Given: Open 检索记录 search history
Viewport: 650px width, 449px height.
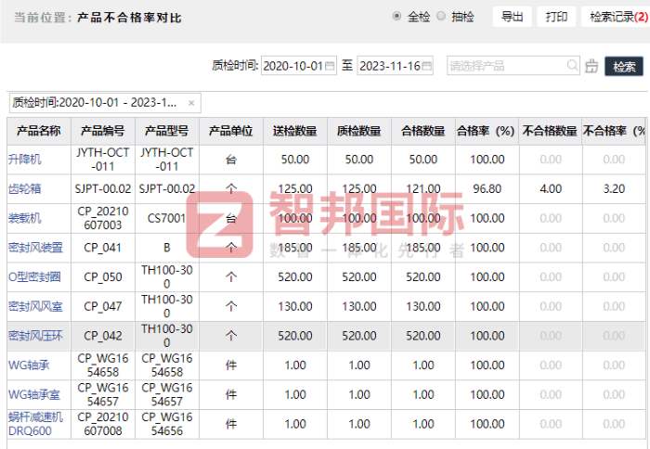Looking at the screenshot, I should pos(614,17).
